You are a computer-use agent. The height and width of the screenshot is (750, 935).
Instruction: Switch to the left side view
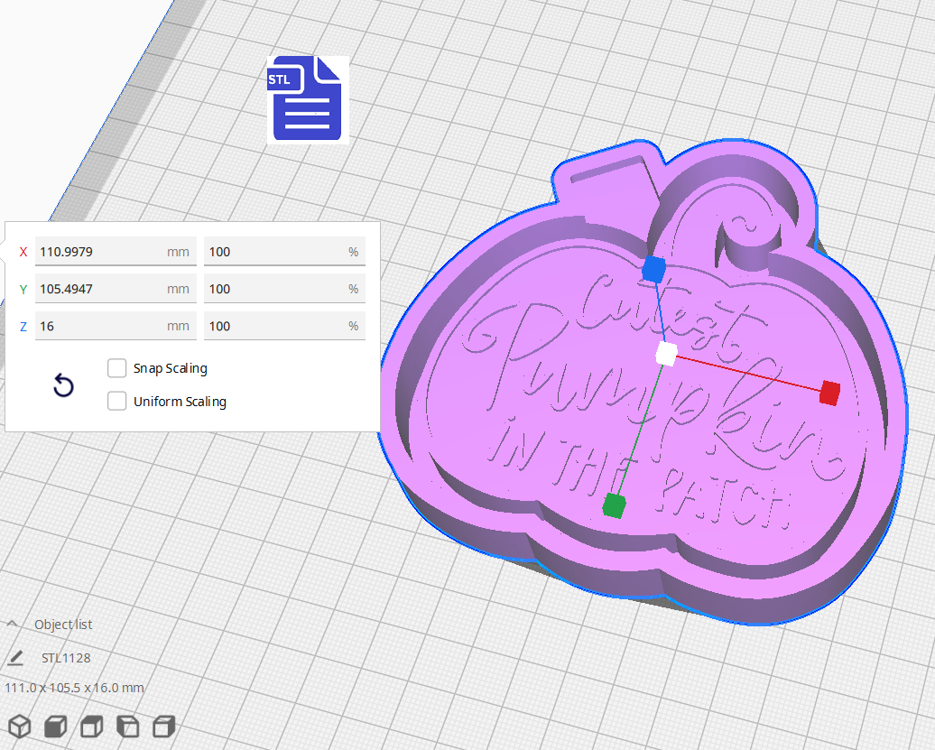point(126,726)
